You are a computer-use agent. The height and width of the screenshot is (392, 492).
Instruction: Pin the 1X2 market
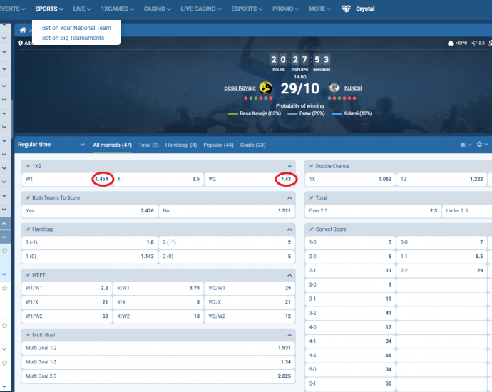[x=28, y=166]
